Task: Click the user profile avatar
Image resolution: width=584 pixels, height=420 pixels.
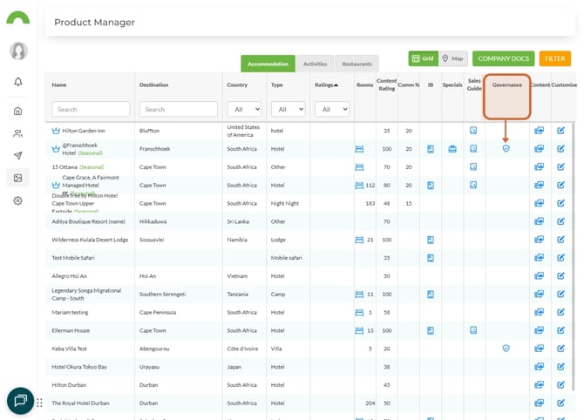Action: (18, 51)
